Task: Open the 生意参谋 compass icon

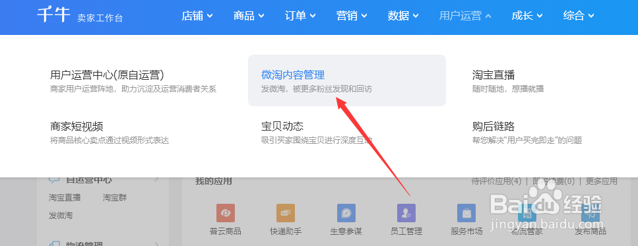Action: point(346,213)
